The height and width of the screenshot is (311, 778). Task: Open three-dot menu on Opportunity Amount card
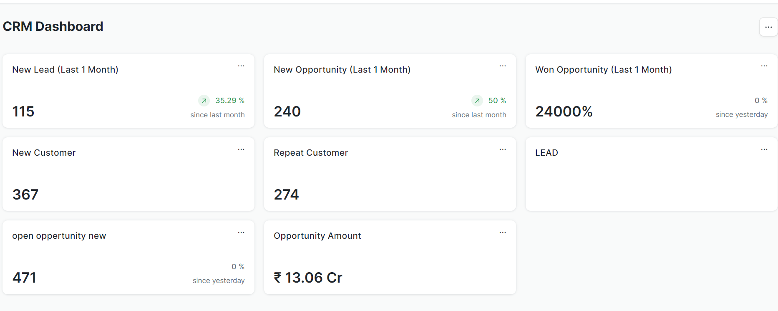[503, 233]
